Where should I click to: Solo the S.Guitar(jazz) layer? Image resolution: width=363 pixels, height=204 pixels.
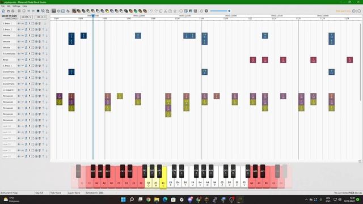coord(29,54)
